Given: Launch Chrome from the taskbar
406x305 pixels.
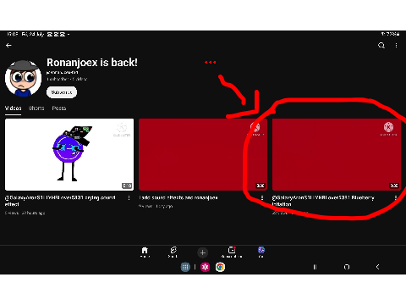Looking at the screenshot, I should [x=220, y=267].
